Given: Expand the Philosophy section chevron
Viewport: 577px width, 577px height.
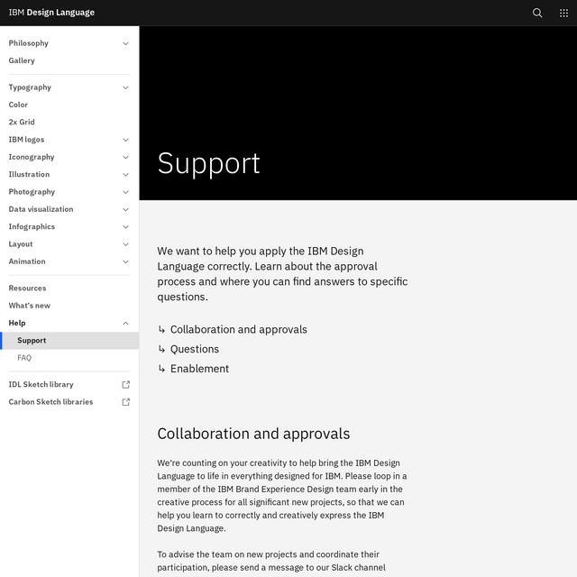Looking at the screenshot, I should [x=125, y=43].
